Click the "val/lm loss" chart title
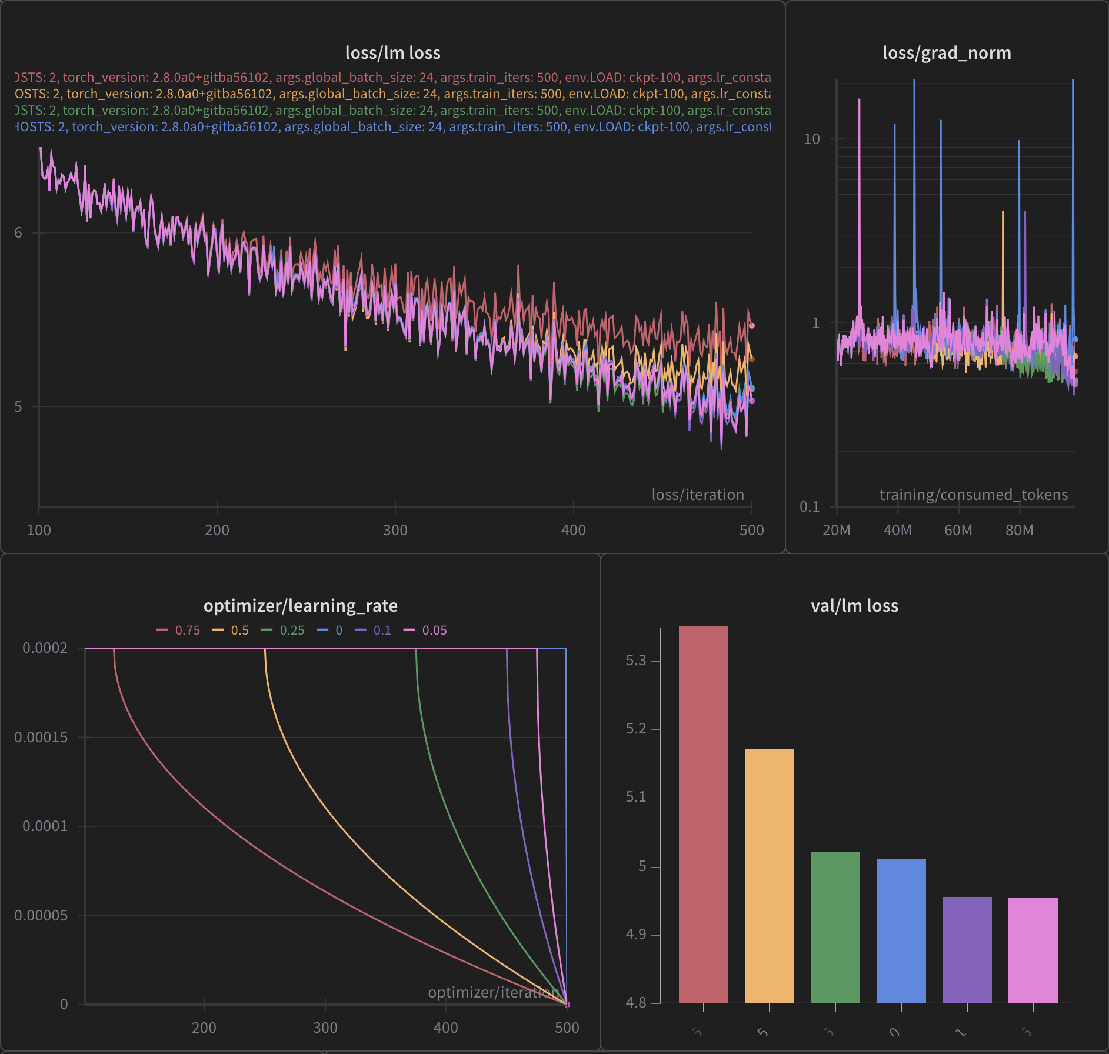 [854, 606]
